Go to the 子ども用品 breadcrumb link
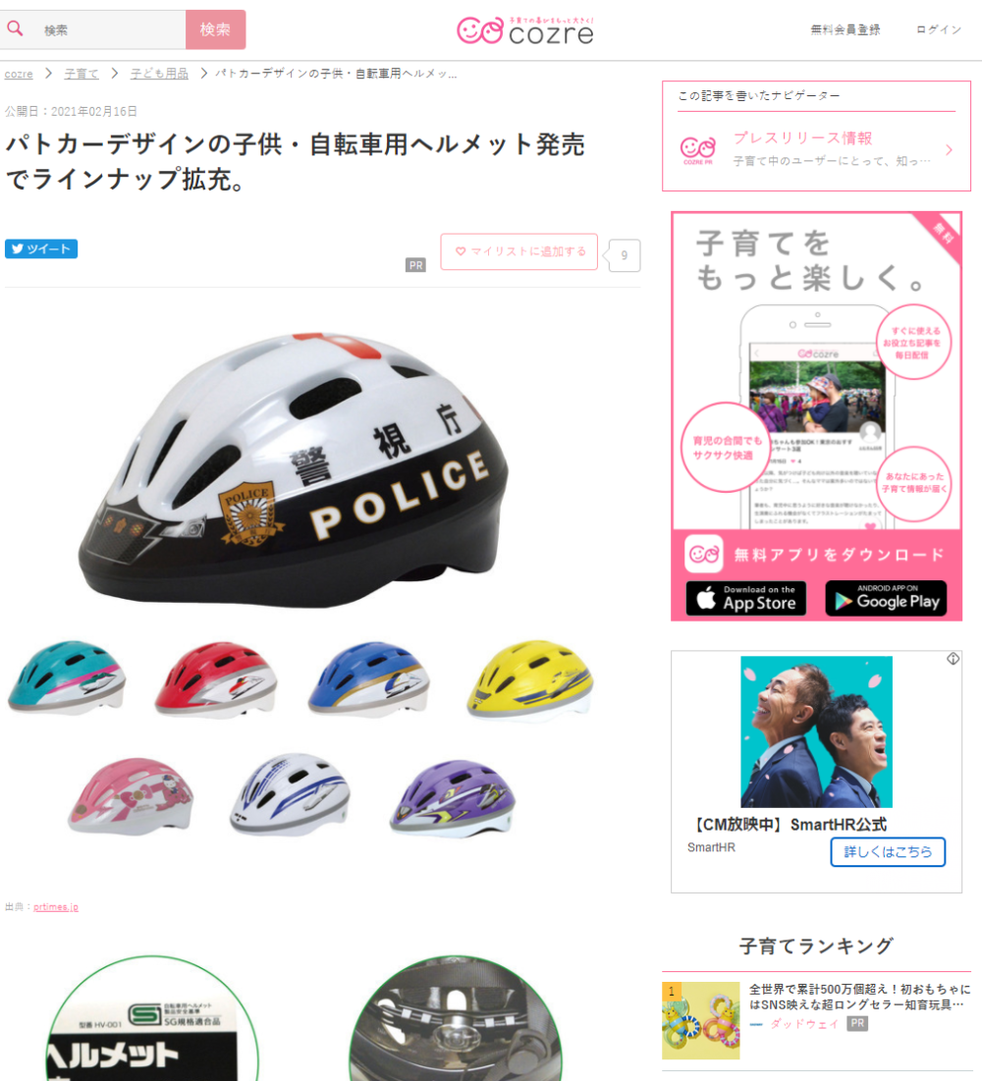982x1081 pixels. [159, 74]
